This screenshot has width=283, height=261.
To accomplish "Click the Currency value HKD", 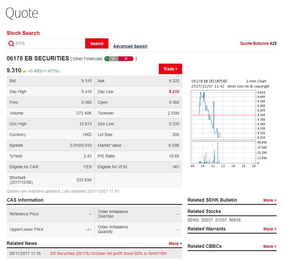I will (x=87, y=135).
